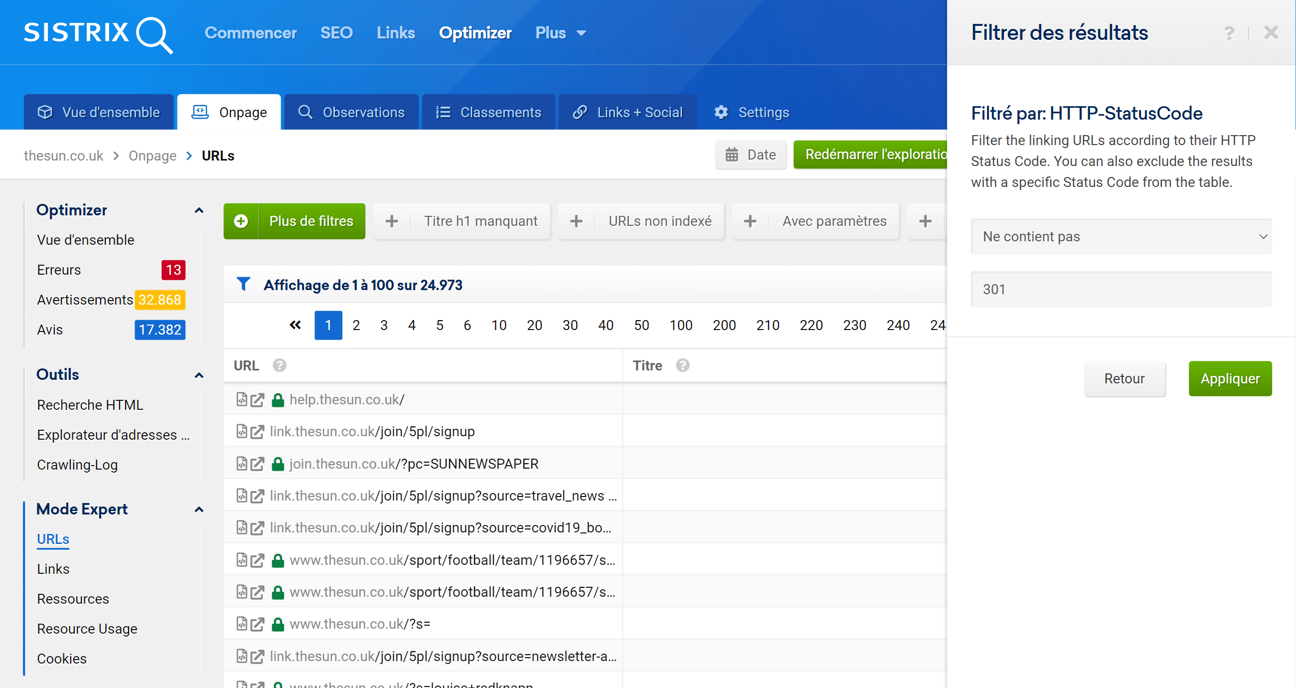Open the help question mark in filter panel

coord(1229,33)
